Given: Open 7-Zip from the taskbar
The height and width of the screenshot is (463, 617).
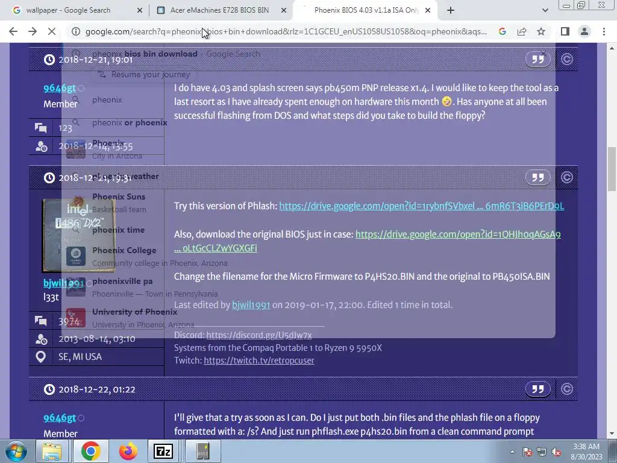Looking at the screenshot, I should point(163,451).
